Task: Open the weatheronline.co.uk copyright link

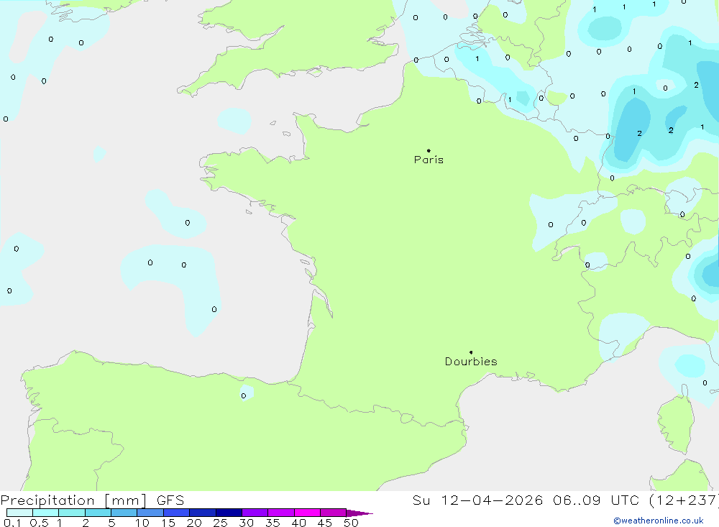Action: pyautogui.click(x=659, y=521)
